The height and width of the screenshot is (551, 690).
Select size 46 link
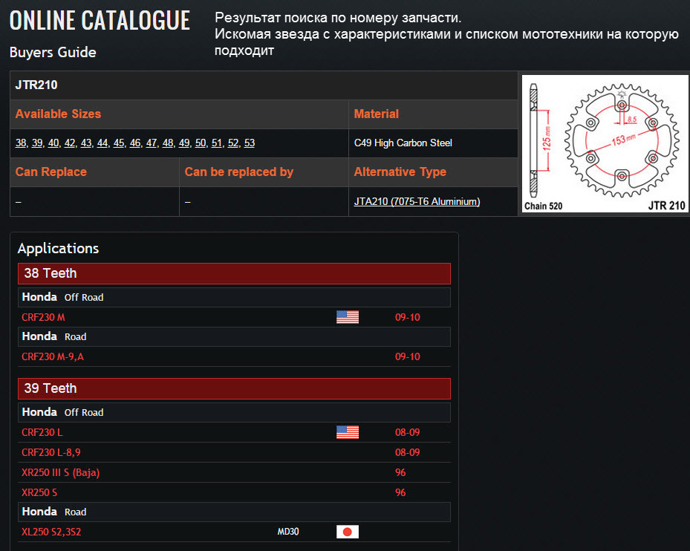coord(135,143)
